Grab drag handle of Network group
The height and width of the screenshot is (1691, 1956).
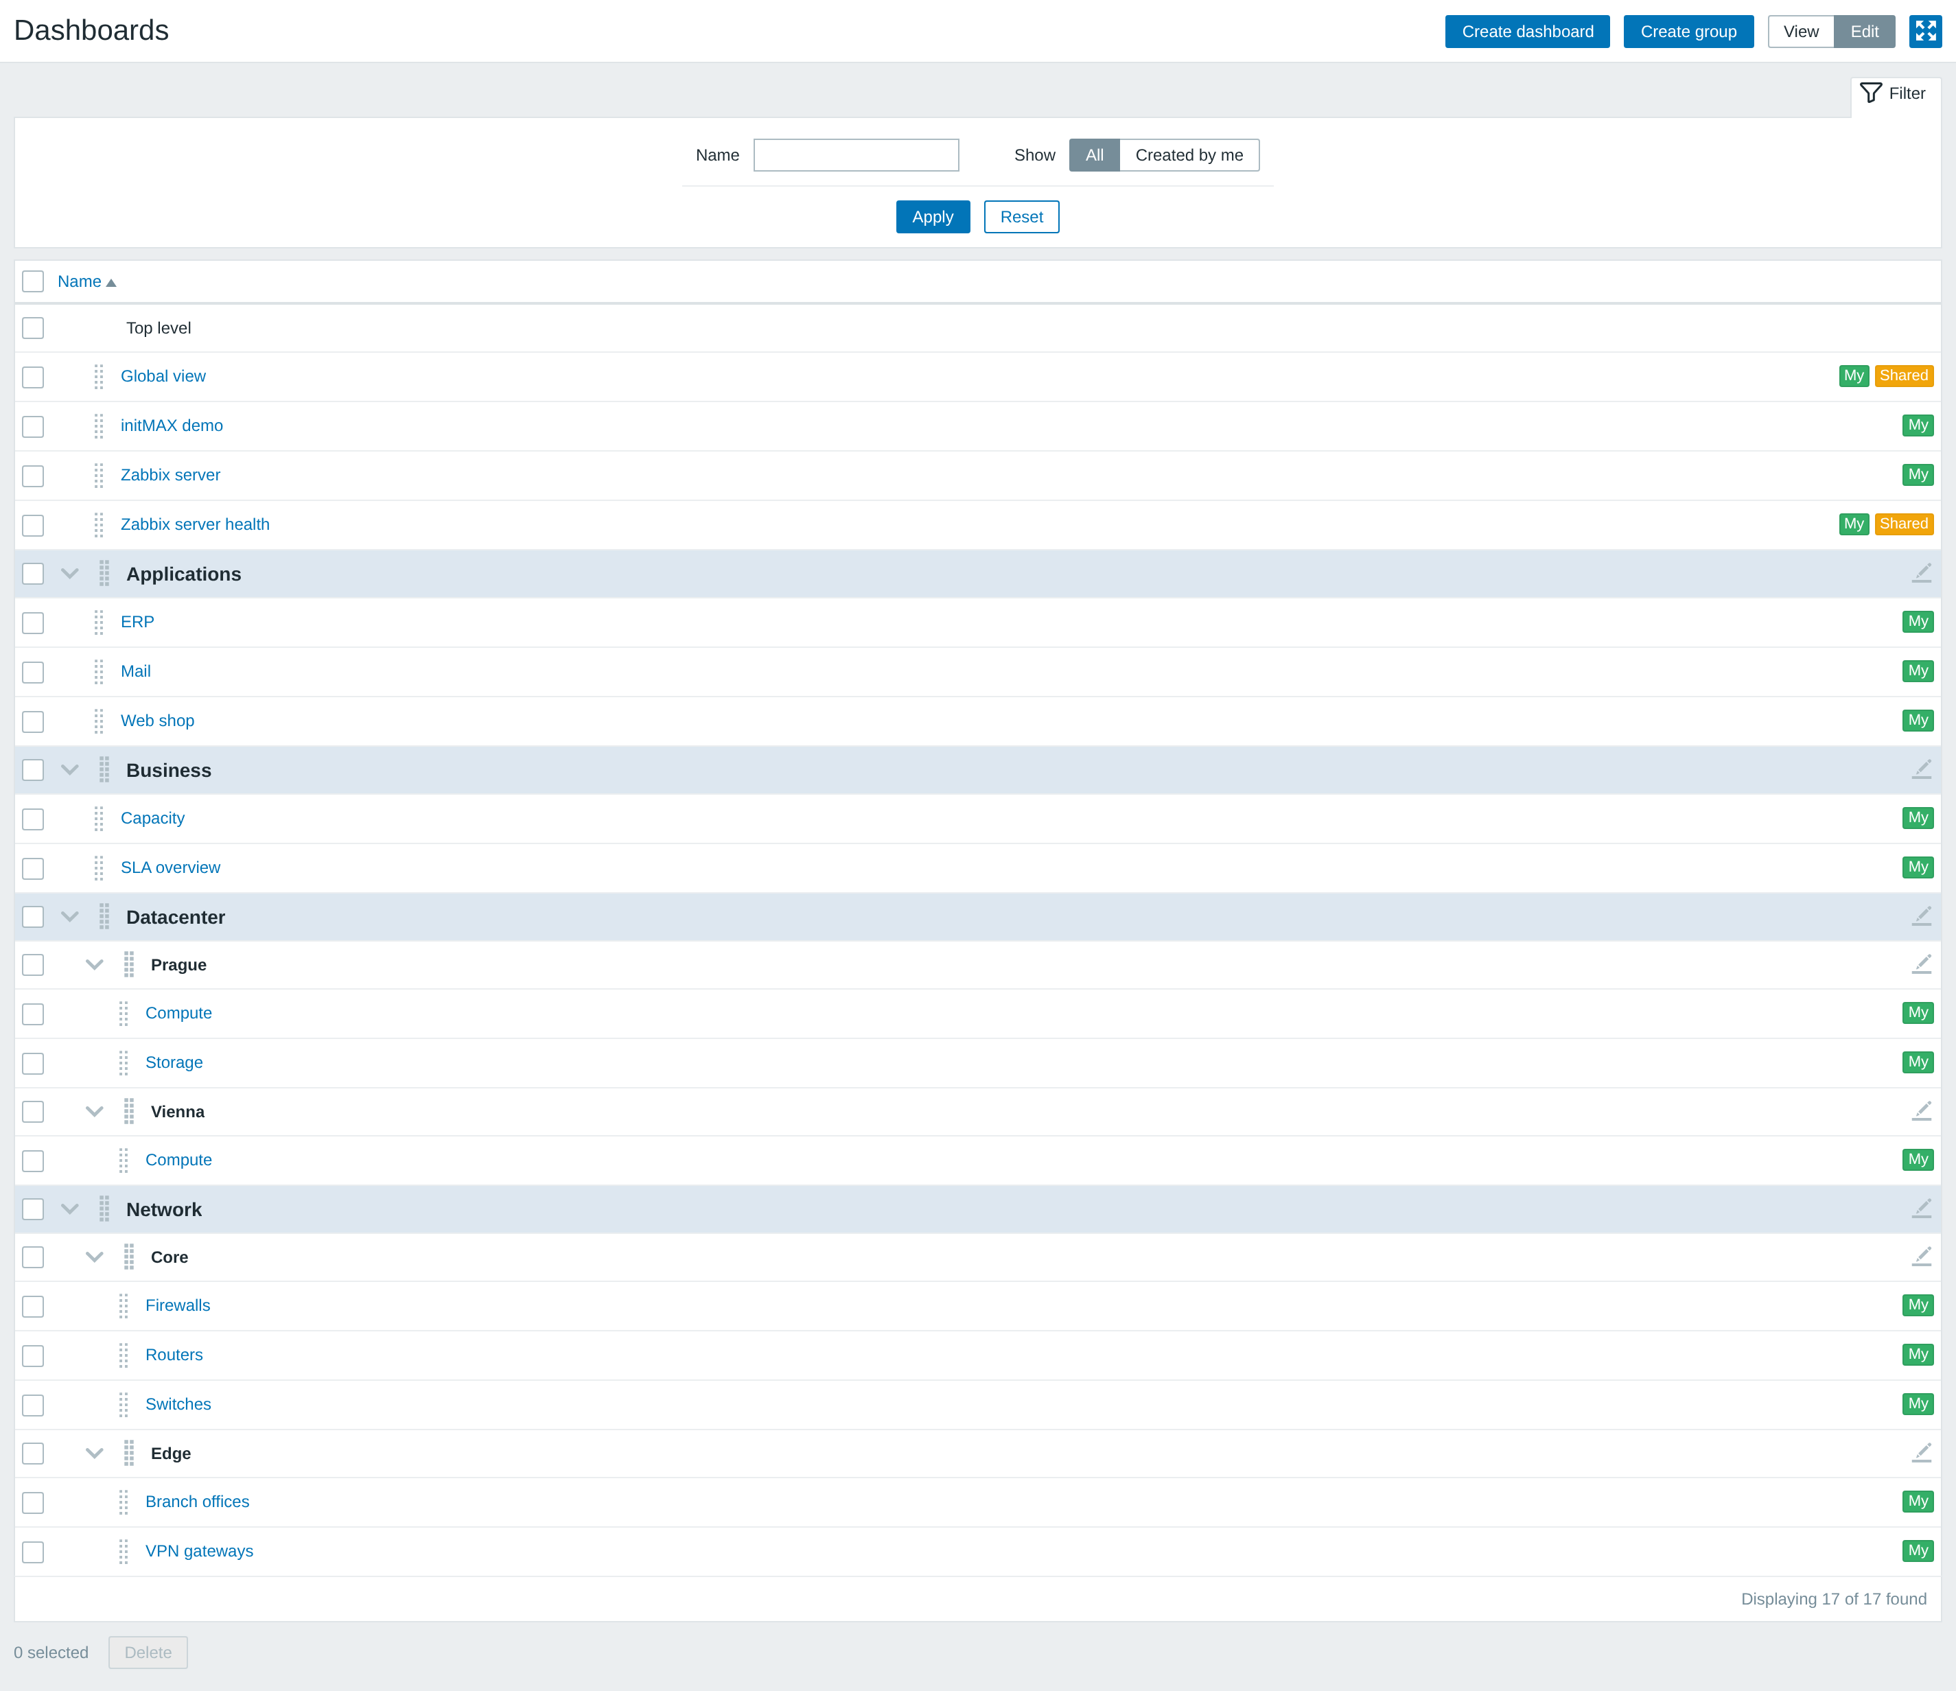point(105,1209)
